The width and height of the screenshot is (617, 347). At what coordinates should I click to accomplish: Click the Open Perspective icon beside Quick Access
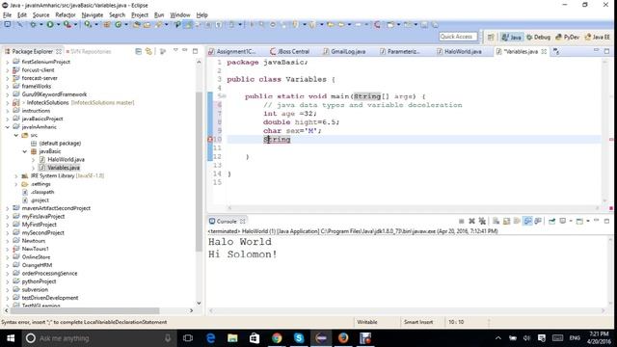tap(491, 37)
